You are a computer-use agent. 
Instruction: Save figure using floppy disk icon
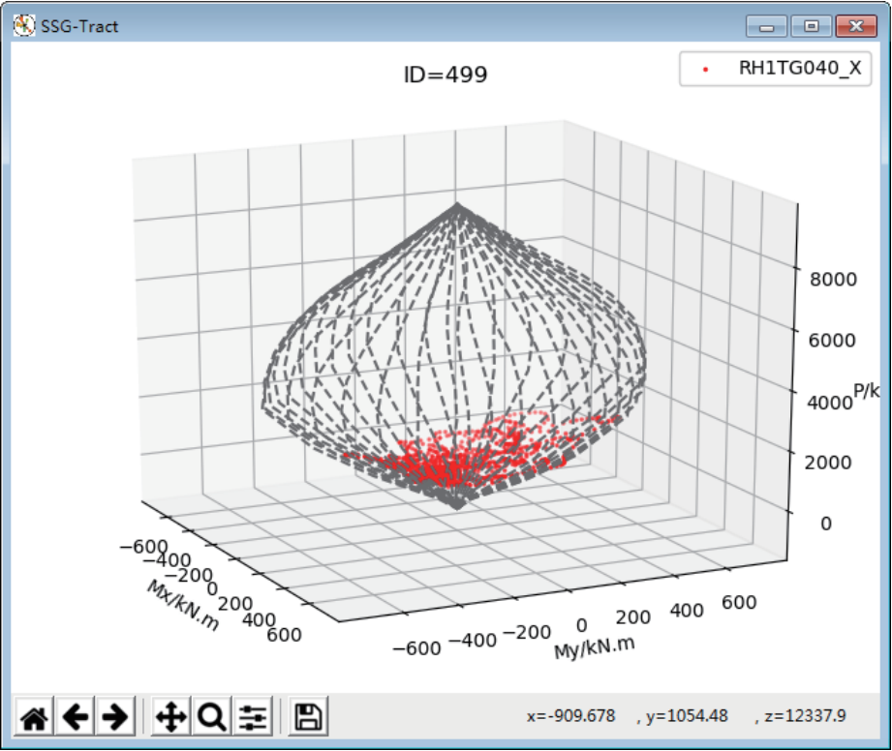pyautogui.click(x=309, y=717)
